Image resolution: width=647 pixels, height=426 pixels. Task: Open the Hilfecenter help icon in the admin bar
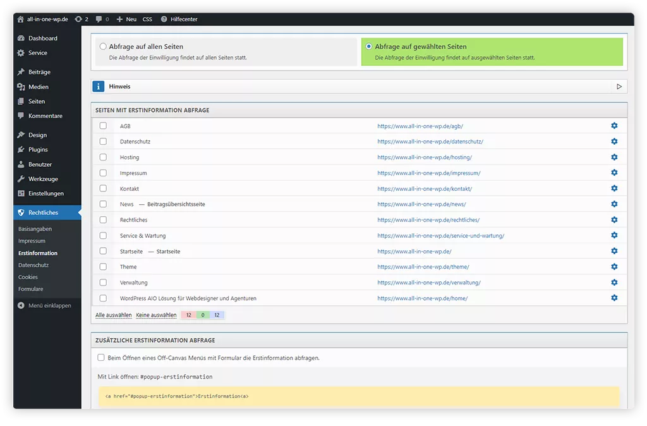coord(164,20)
